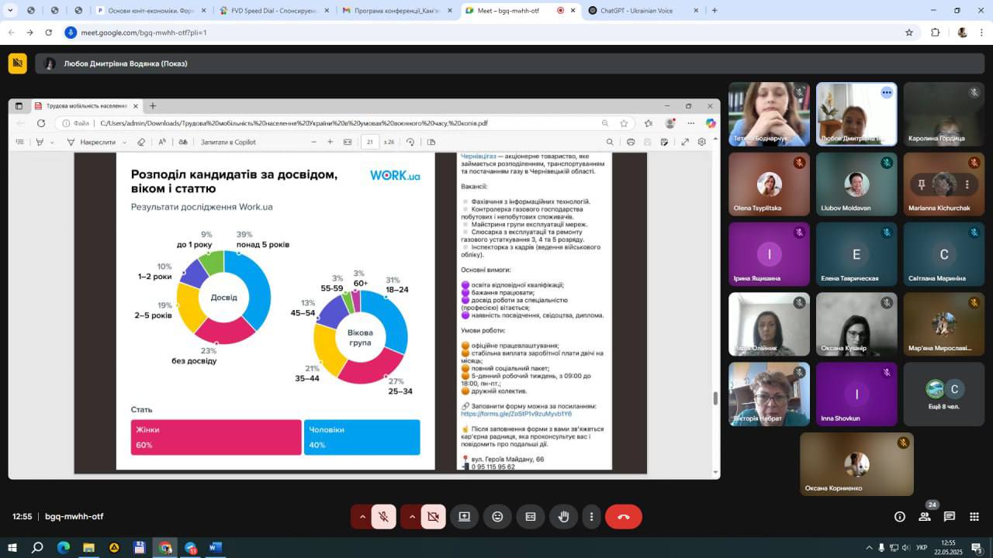Open tile options on Любов Дмитрівна video
Viewport: 993px width, 558px height.
pyautogui.click(x=887, y=92)
